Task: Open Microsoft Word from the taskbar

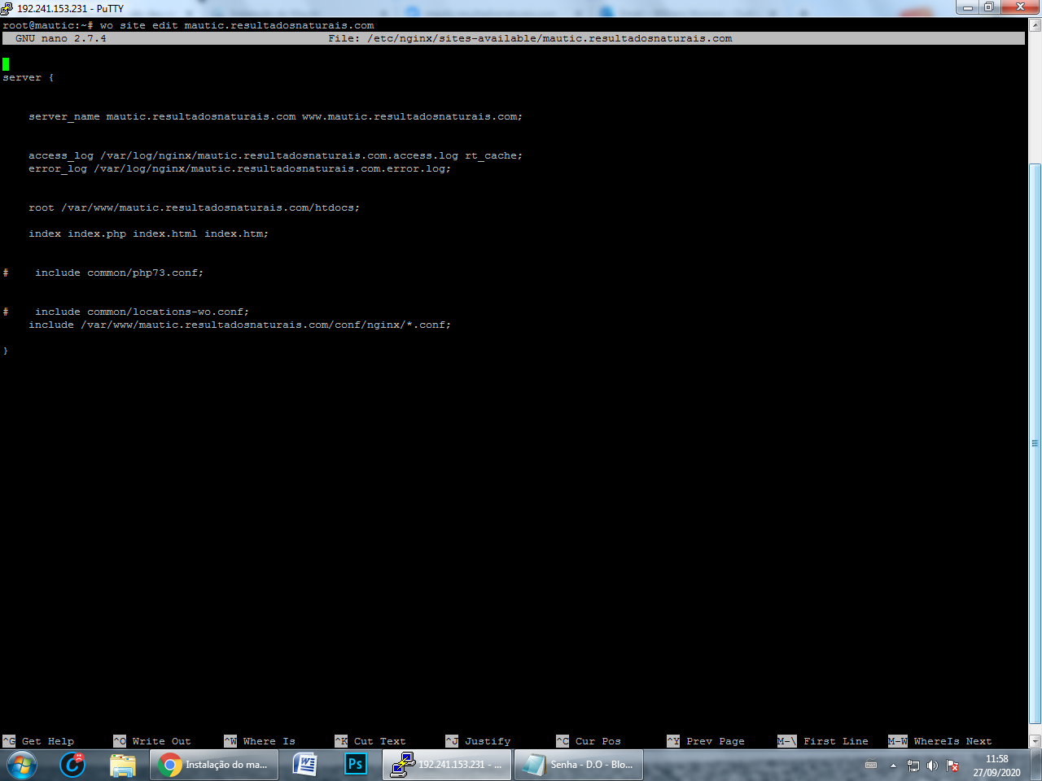Action: point(304,765)
